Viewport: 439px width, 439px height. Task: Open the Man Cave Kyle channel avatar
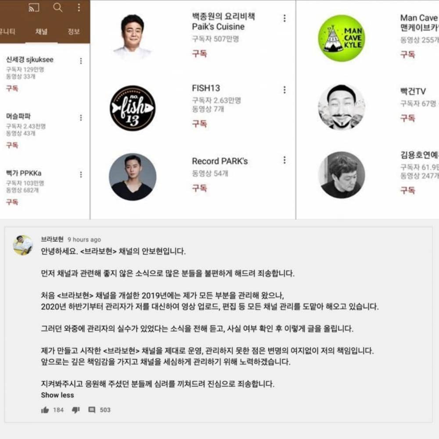pos(342,38)
